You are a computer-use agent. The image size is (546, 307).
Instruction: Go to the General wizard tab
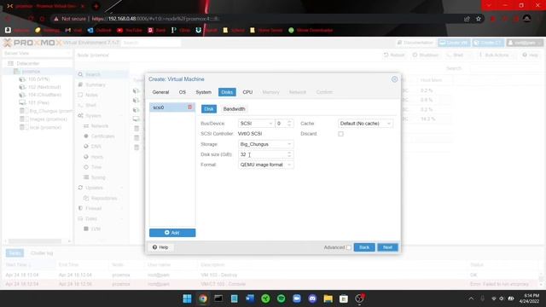pyautogui.click(x=160, y=92)
